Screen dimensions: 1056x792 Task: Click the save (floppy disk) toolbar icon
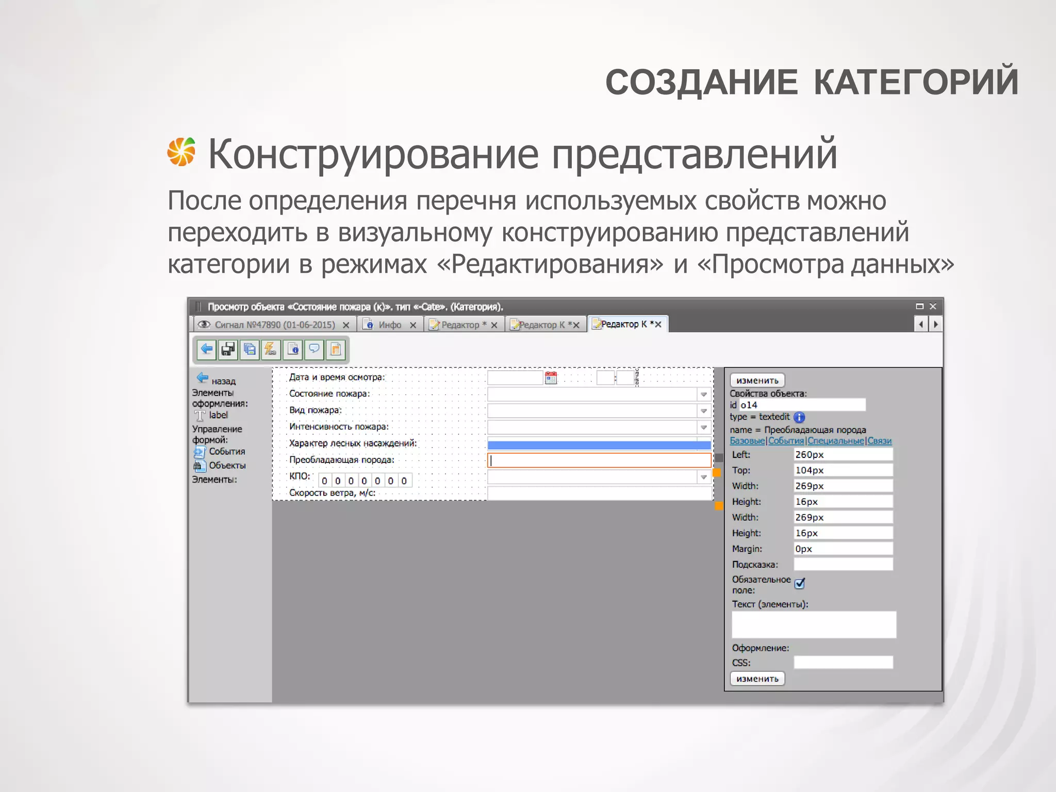tap(228, 350)
